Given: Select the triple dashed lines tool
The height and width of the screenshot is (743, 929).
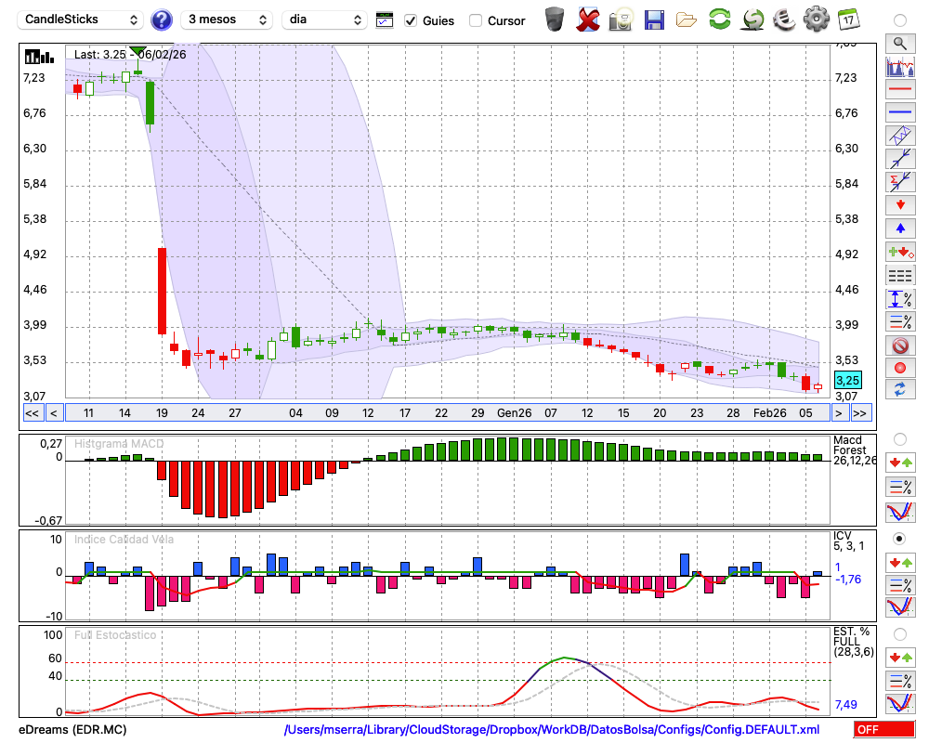Looking at the screenshot, I should [900, 276].
